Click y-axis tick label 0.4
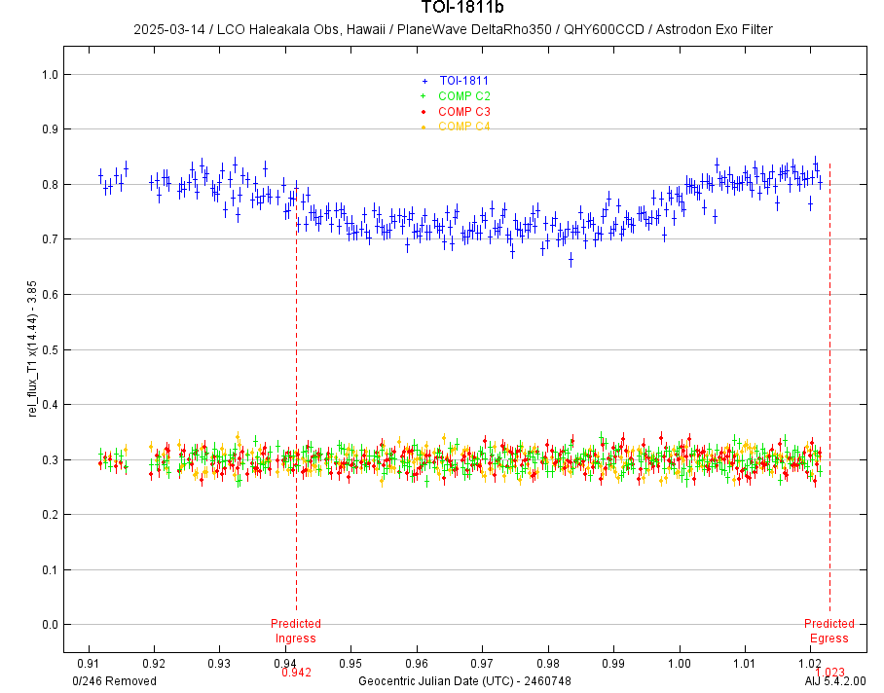 pyautogui.click(x=51, y=405)
